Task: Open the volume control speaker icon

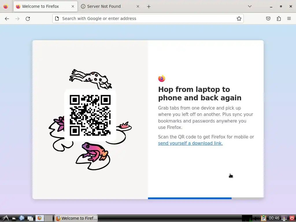Action: pyautogui.click(x=256, y=219)
